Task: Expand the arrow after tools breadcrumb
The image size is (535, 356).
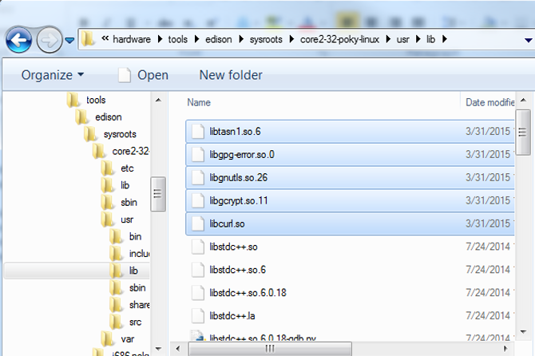Action: tap(197, 39)
